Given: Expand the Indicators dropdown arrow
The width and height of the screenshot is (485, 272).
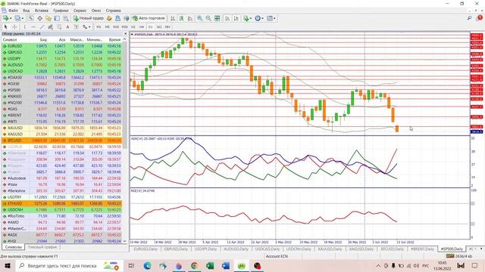Looking at the screenshot, I should (251, 18).
